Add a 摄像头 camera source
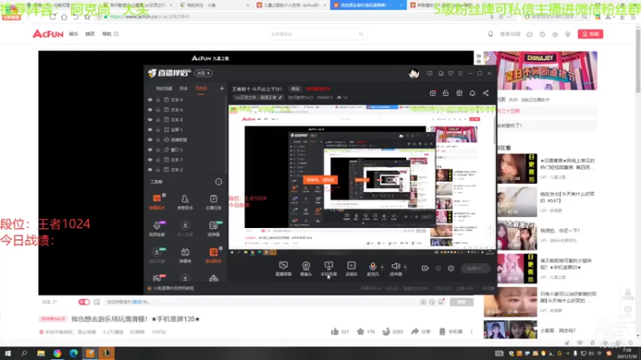641x360 pixels. pos(306,269)
